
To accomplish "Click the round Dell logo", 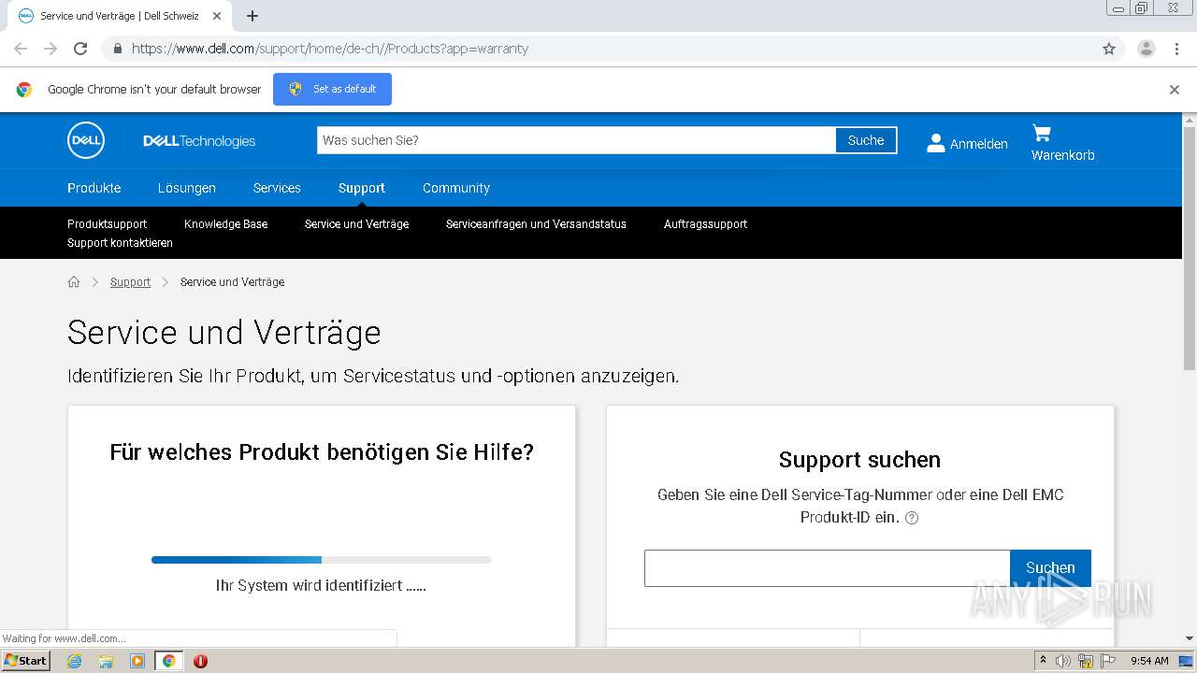I will point(86,140).
